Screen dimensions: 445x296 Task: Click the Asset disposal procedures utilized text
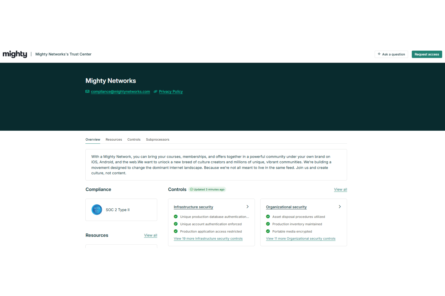click(x=299, y=217)
